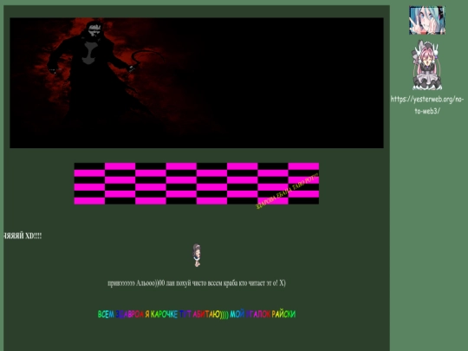The height and width of the screenshot is (351, 468).
Task: Click the gray 'привэээээ Альооо' greeting text
Action: point(197,283)
